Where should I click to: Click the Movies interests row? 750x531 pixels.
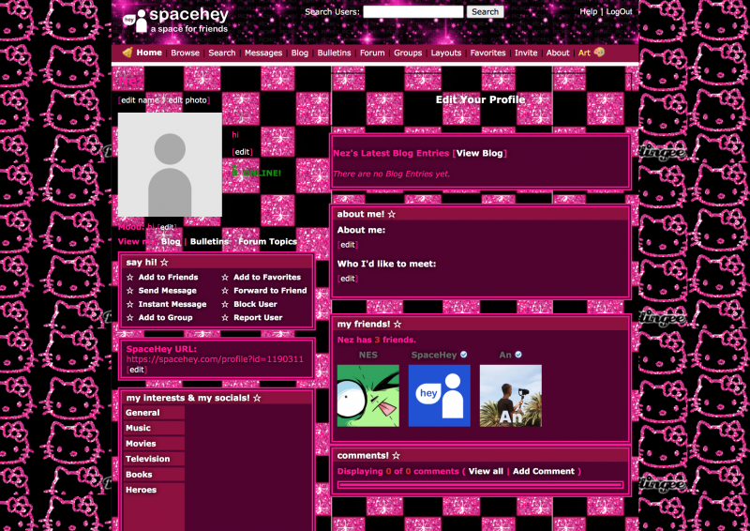pos(154,444)
